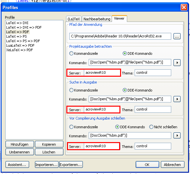Select the Viewer tab
Image resolution: width=190 pixels, height=174 pixels.
click(x=119, y=18)
